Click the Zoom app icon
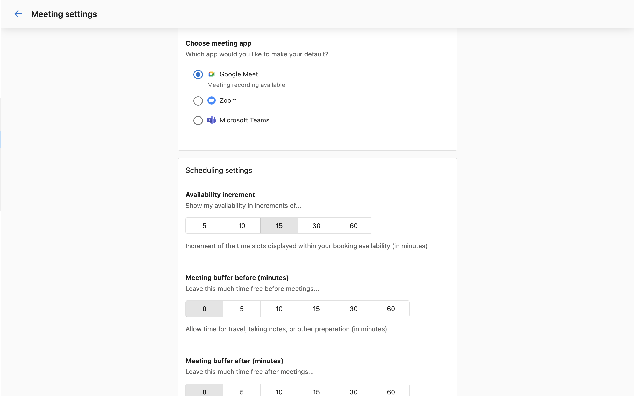This screenshot has height=396, width=634. [x=211, y=101]
